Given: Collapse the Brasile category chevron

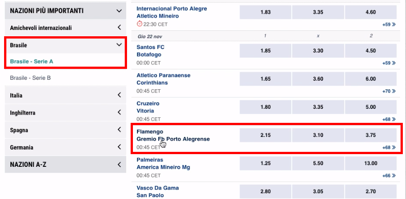Looking at the screenshot, I should (119, 45).
